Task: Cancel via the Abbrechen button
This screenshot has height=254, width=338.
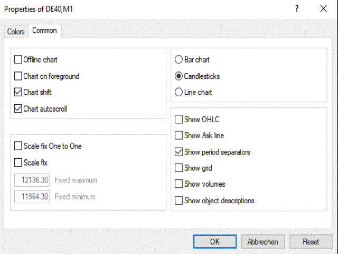Action: click(263, 241)
